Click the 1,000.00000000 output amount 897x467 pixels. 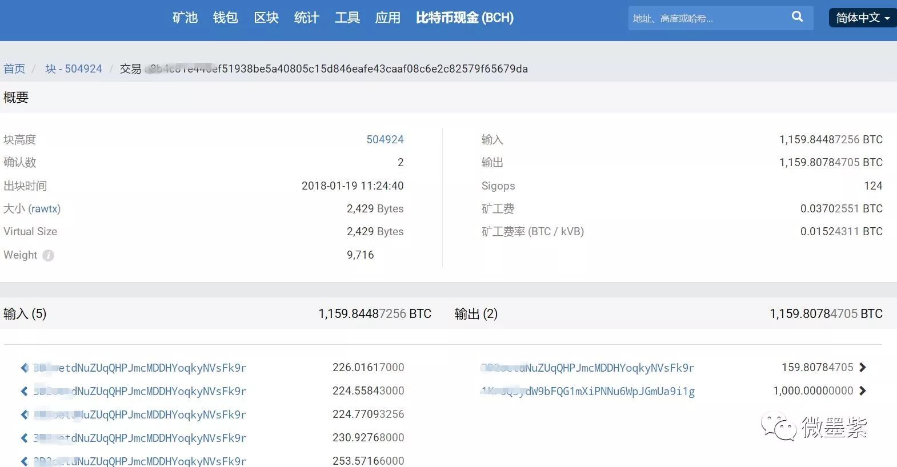[813, 390]
